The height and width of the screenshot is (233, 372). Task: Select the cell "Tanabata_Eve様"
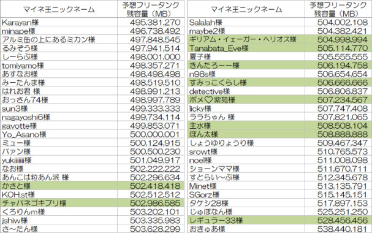(x=246, y=48)
